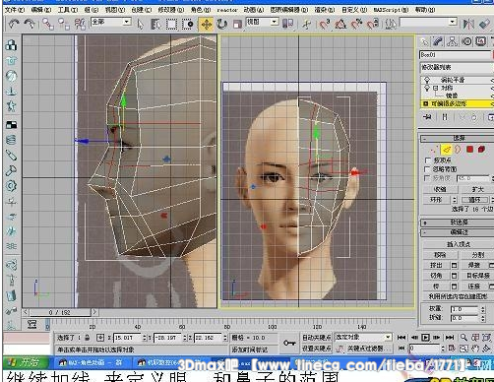
Task: Open the reactor menu
Action: [227, 10]
